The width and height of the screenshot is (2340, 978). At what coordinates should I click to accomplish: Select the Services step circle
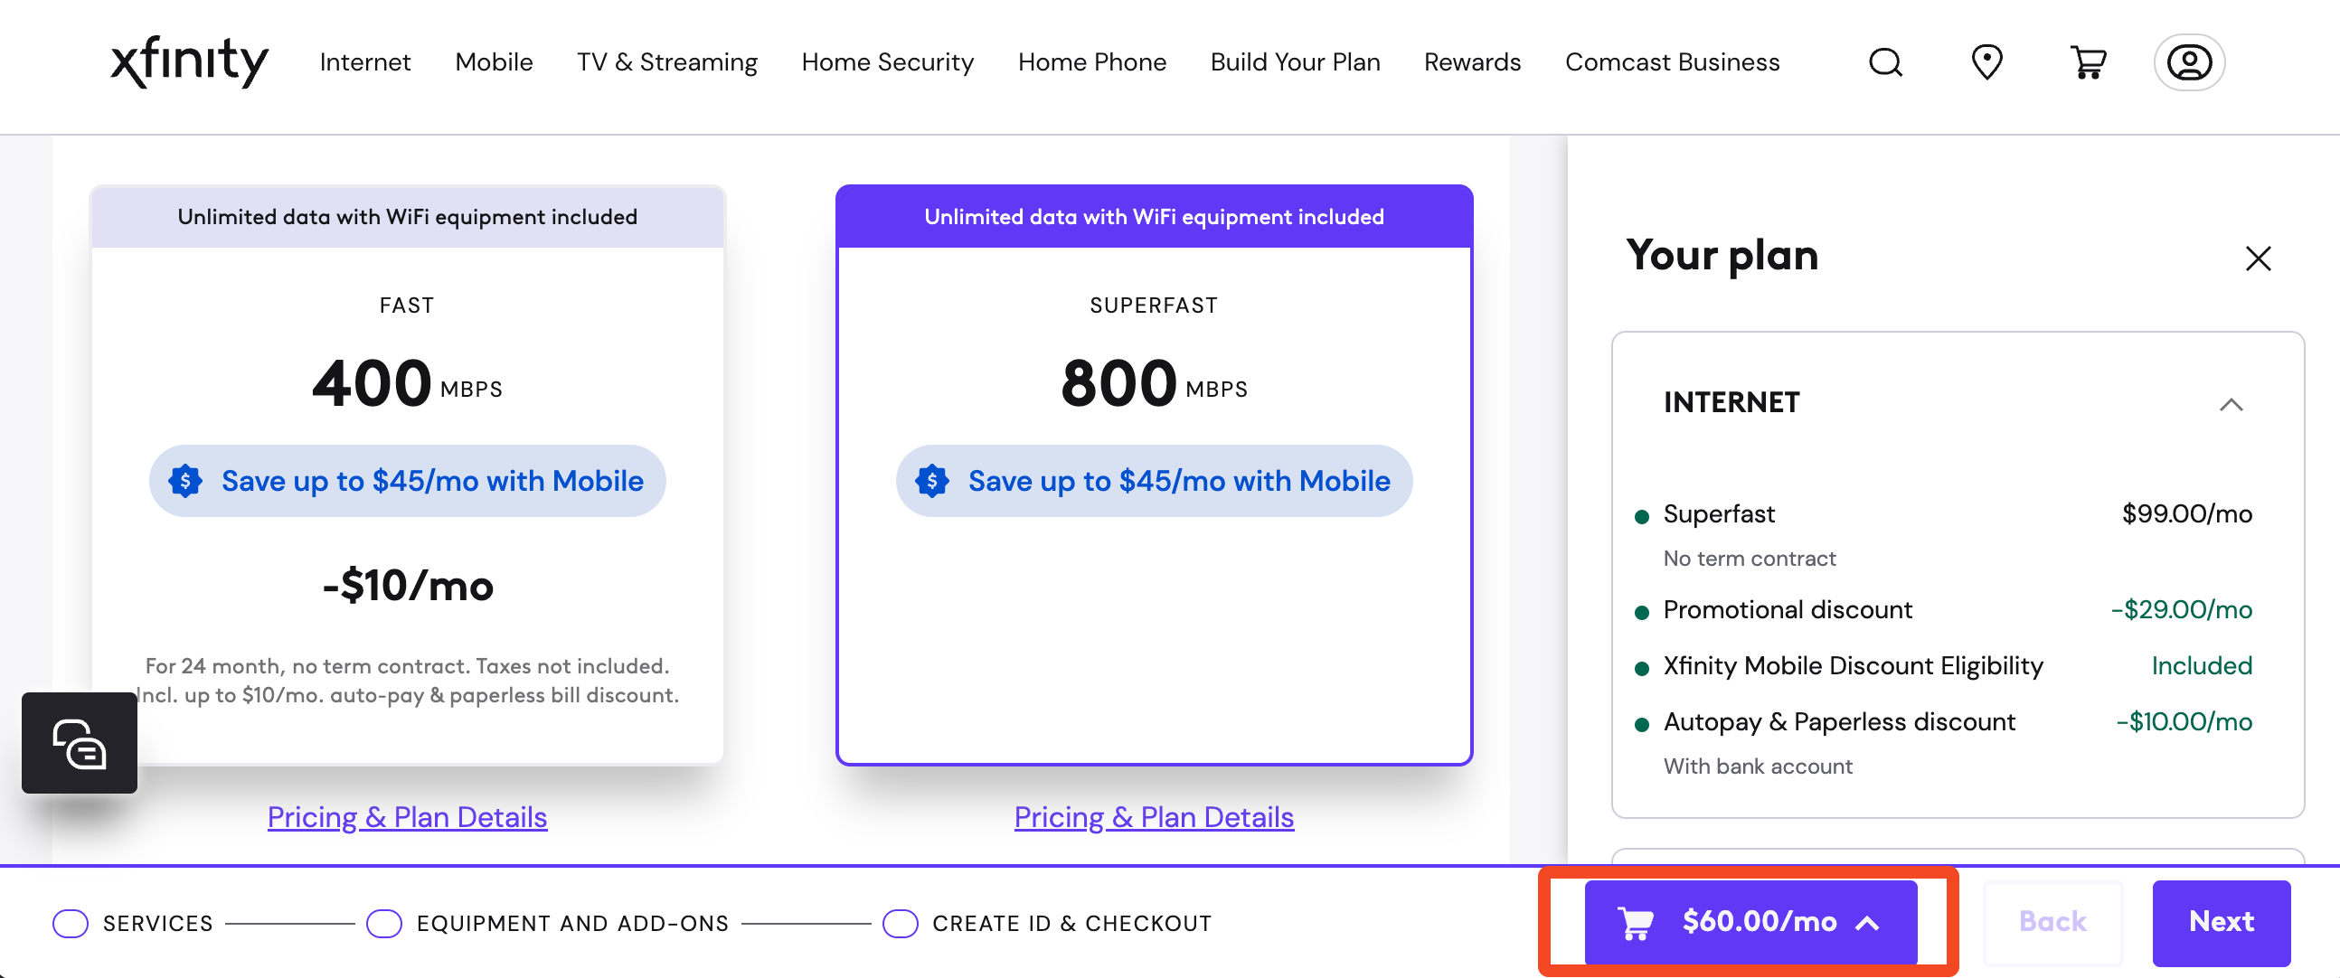tap(69, 923)
